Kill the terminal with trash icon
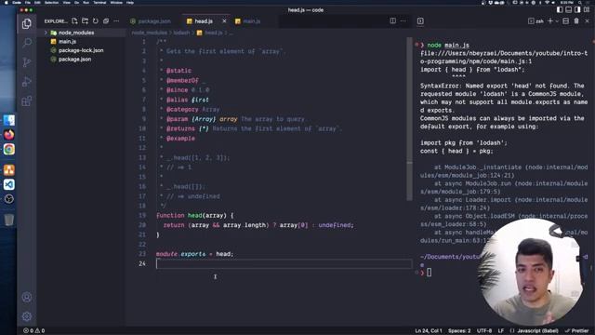This screenshot has width=595, height=335. point(576,21)
